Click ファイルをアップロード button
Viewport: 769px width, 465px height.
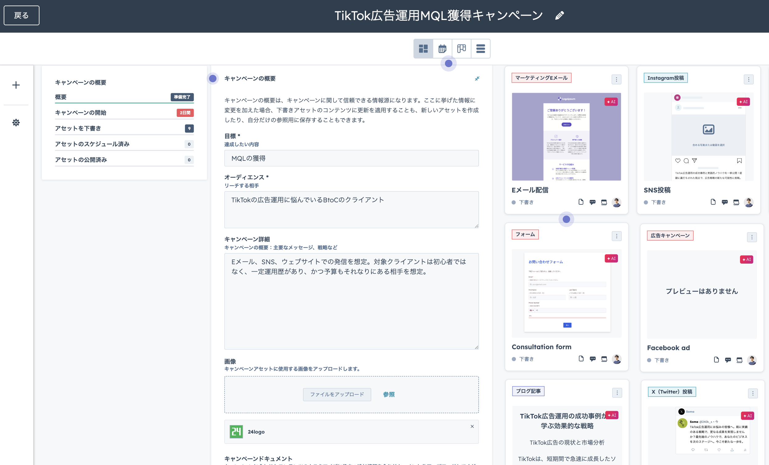pos(337,394)
